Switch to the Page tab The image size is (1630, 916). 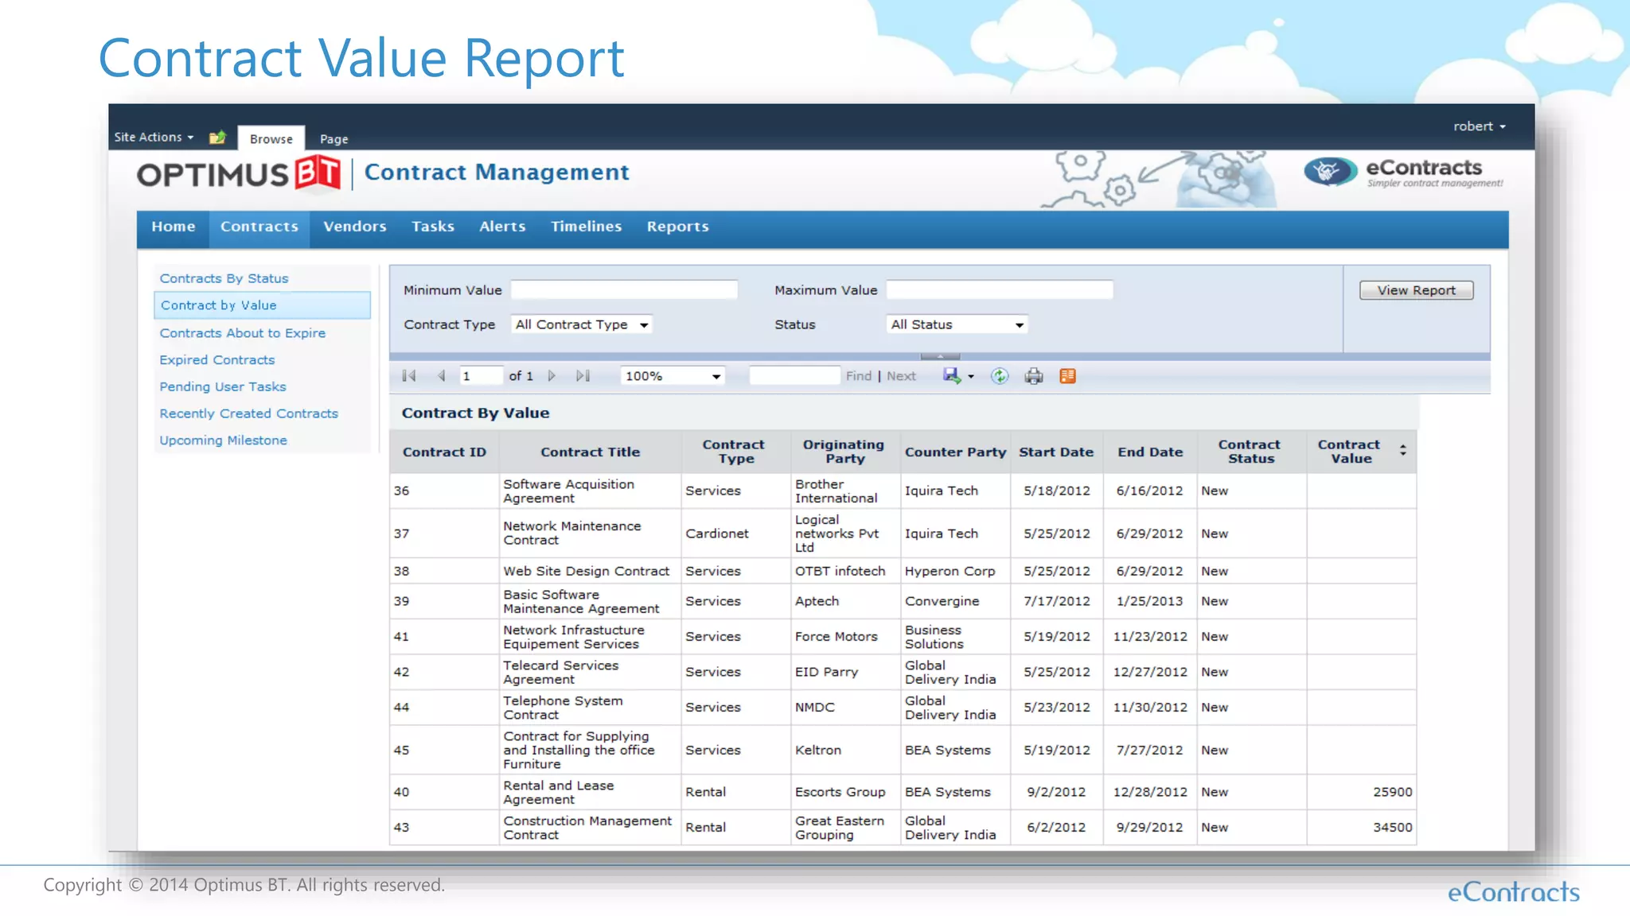(333, 139)
